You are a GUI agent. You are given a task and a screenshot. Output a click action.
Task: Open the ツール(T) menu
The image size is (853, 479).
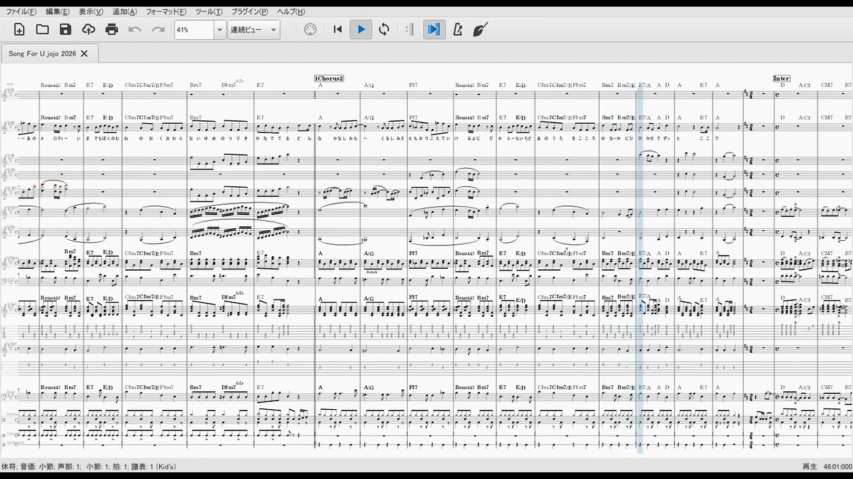click(x=210, y=11)
